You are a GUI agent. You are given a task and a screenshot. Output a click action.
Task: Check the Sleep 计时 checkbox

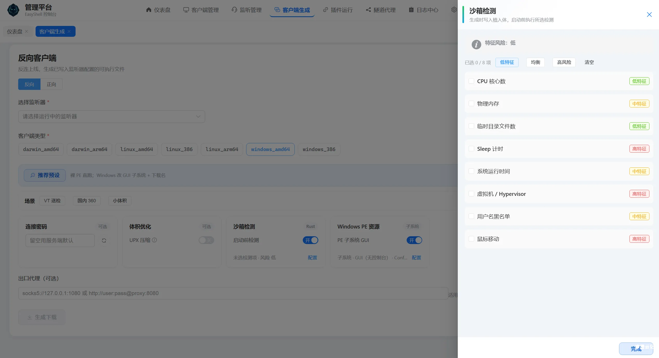pyautogui.click(x=471, y=149)
